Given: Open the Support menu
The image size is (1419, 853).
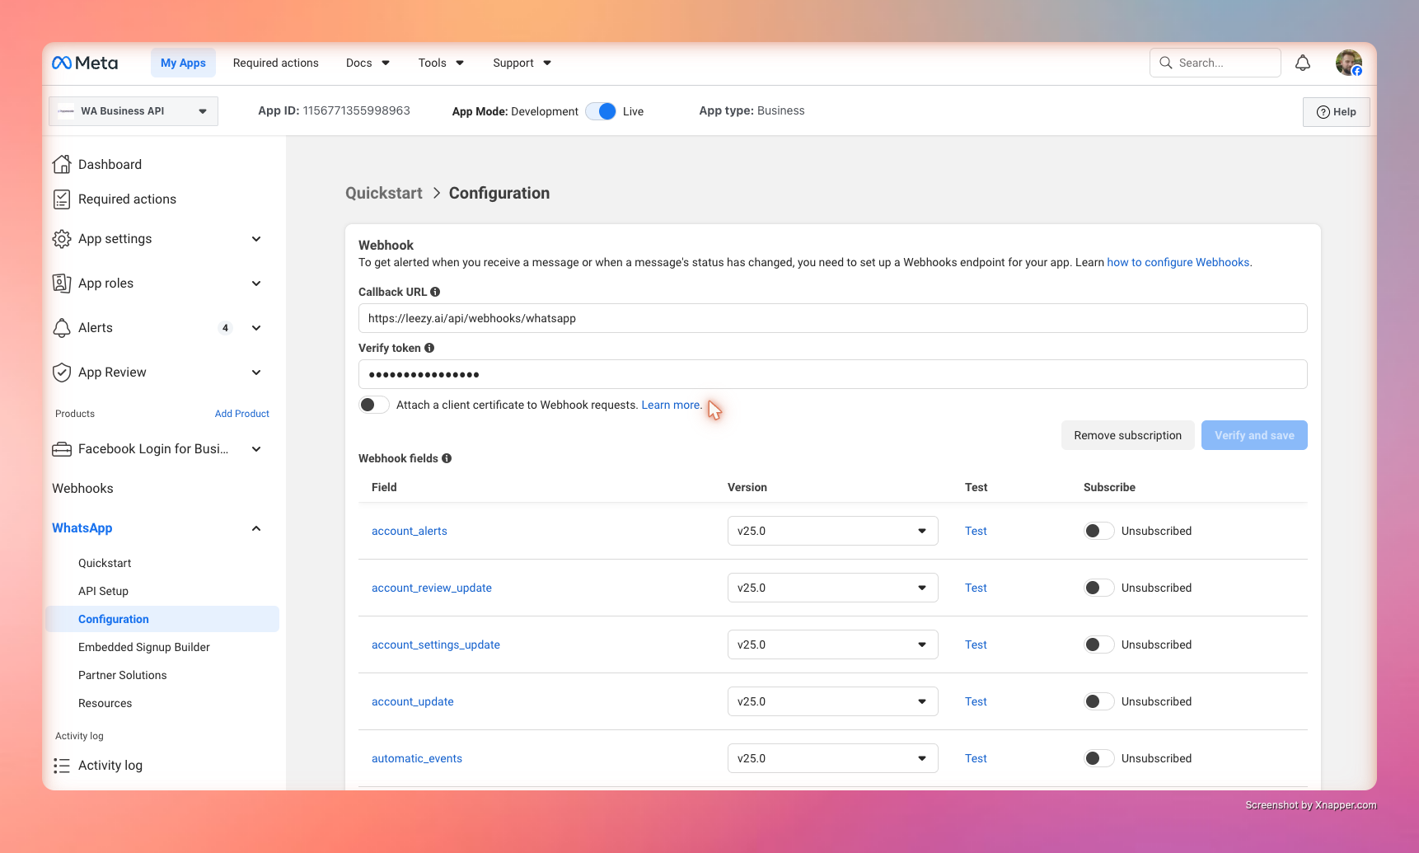Looking at the screenshot, I should [522, 63].
